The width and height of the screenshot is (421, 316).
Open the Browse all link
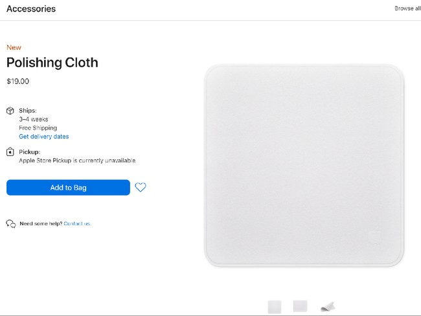tap(407, 8)
